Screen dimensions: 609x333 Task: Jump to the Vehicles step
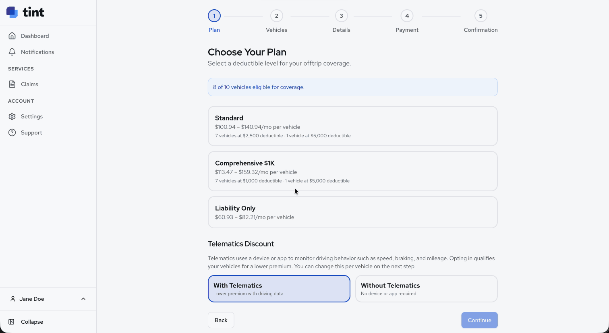pos(276,16)
